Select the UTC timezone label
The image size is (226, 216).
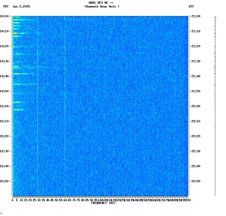pos(192,7)
